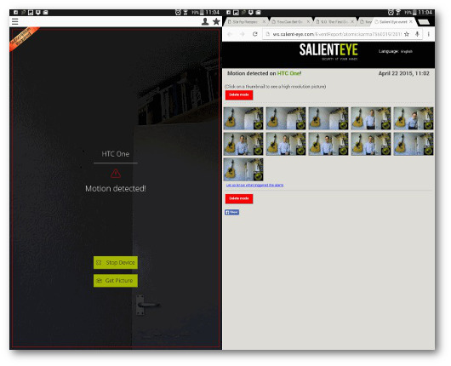
Task: Open third thumbnail in the top row
Action: tap(328, 118)
